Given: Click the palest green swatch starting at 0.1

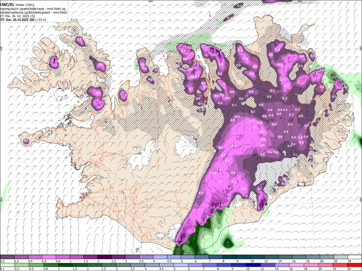Looking at the screenshot, I should 7,265.
